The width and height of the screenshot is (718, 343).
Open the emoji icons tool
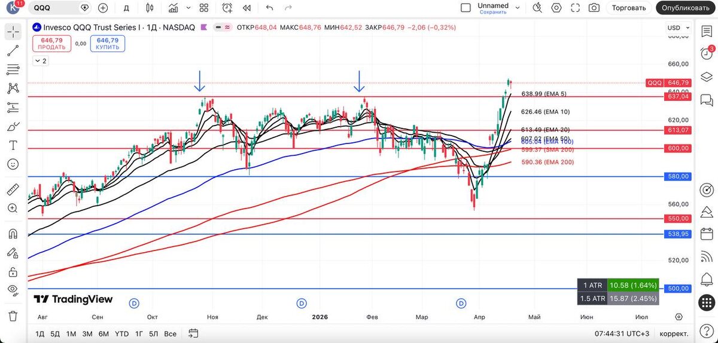point(13,164)
